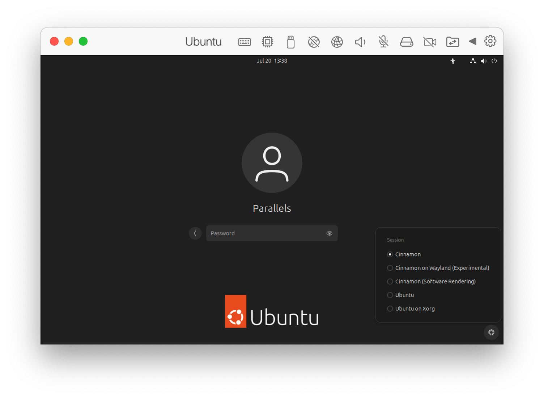Click the CPU chip icon in toolbar
The height and width of the screenshot is (398, 544).
(x=268, y=42)
